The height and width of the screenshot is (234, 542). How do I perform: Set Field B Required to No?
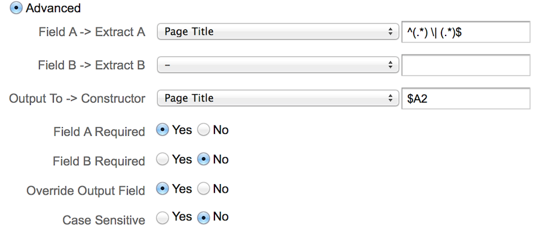pos(204,159)
